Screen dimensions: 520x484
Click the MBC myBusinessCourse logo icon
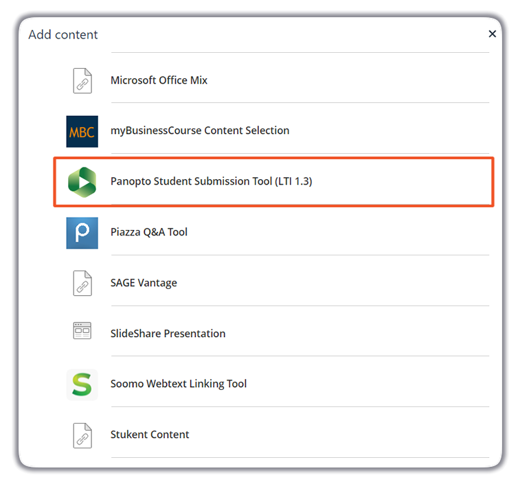tap(82, 131)
